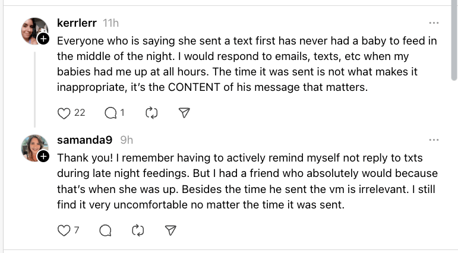The image size is (458, 253).
Task: Repost kerrlerr's comment
Action: (150, 113)
